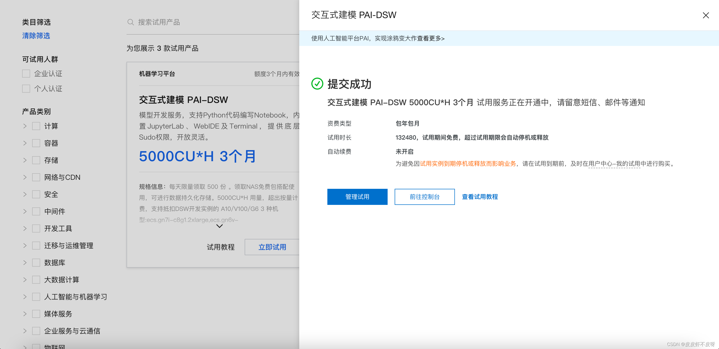Expand the 人工智能与机器学习 arrow
Image resolution: width=719 pixels, height=349 pixels.
[x=25, y=297]
